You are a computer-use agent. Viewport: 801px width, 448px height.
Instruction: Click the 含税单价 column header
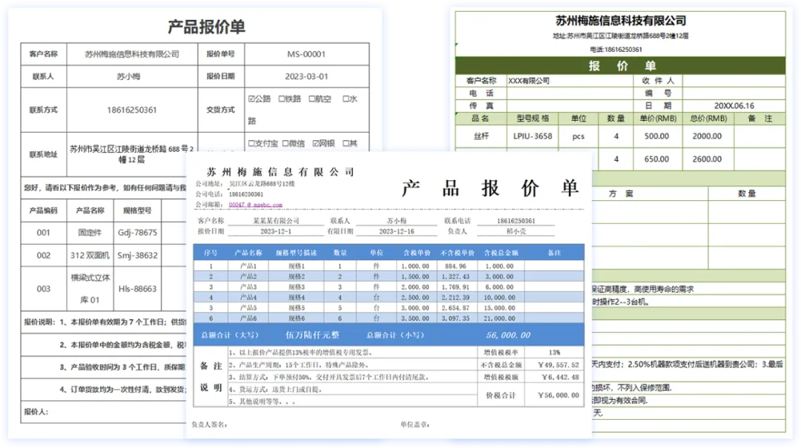(416, 253)
